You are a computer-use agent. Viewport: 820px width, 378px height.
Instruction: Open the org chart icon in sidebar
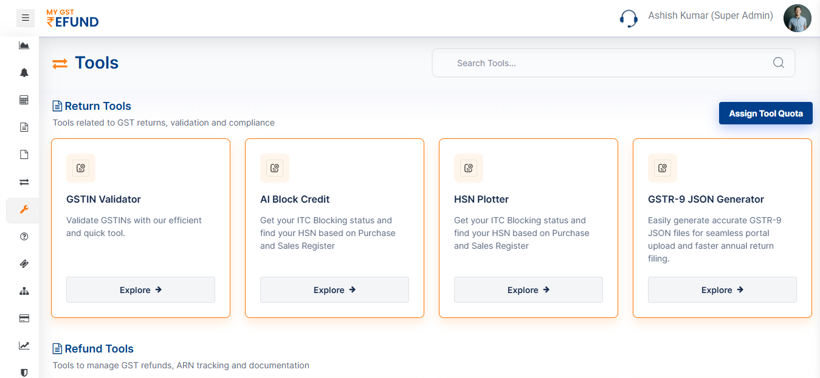click(x=24, y=291)
